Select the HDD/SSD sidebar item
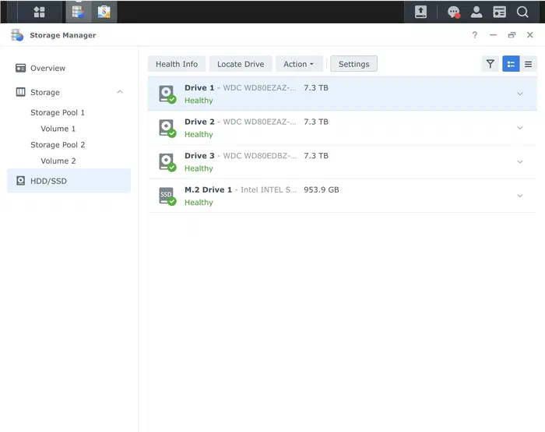Screen dimensions: 545x432 tap(69, 181)
